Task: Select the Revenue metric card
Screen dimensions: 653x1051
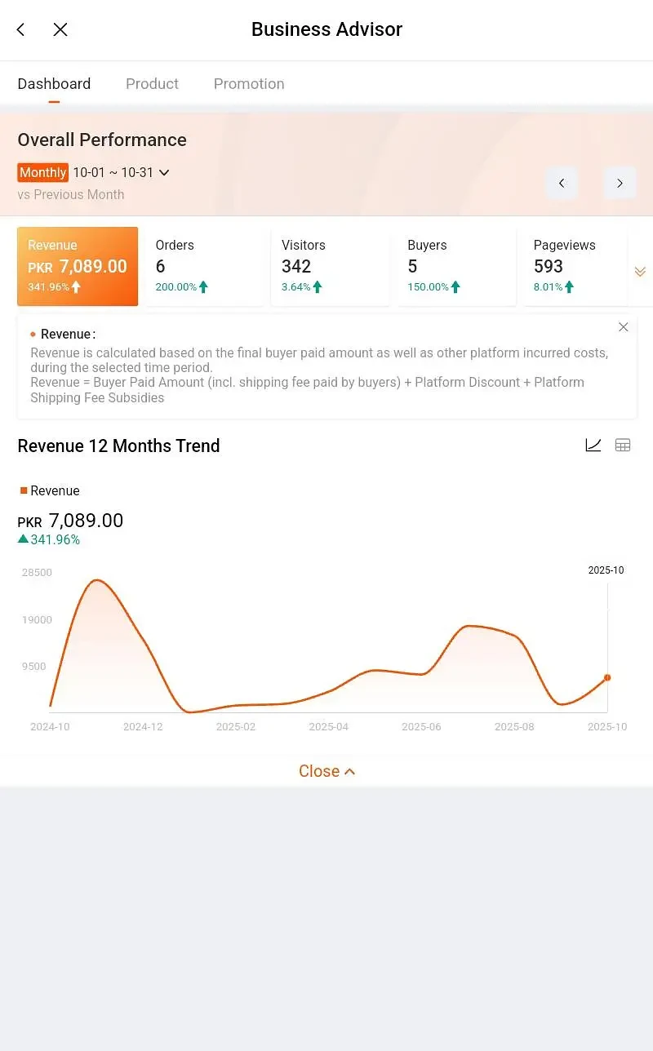Action: pyautogui.click(x=78, y=266)
